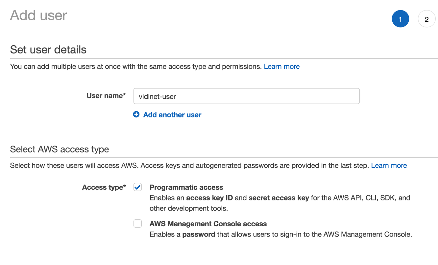438x265 pixels.
Task: Open Learn more link under Set user details
Action: (281, 67)
